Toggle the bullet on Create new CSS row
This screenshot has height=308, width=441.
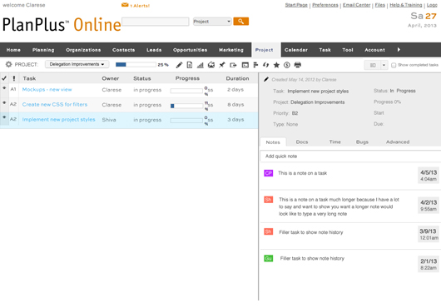click(x=4, y=102)
